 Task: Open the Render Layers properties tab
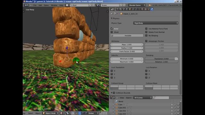(x=120, y=9)
